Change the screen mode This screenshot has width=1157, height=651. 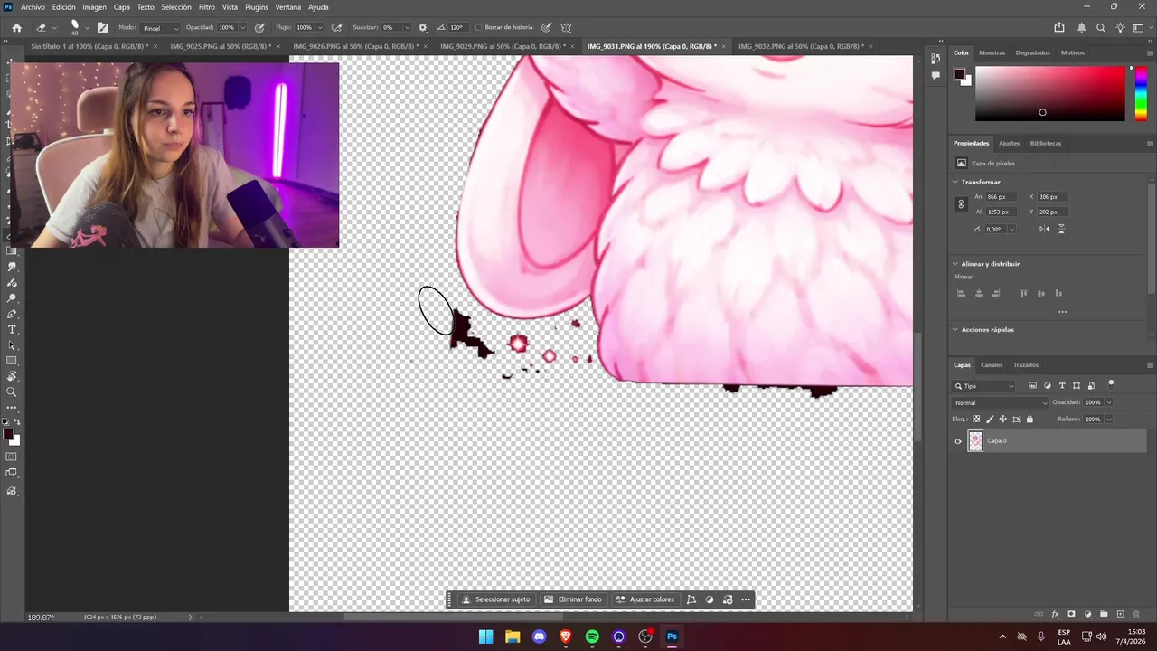12,473
